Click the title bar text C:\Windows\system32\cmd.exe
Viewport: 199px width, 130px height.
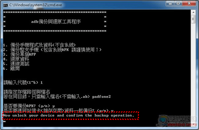(36, 5)
